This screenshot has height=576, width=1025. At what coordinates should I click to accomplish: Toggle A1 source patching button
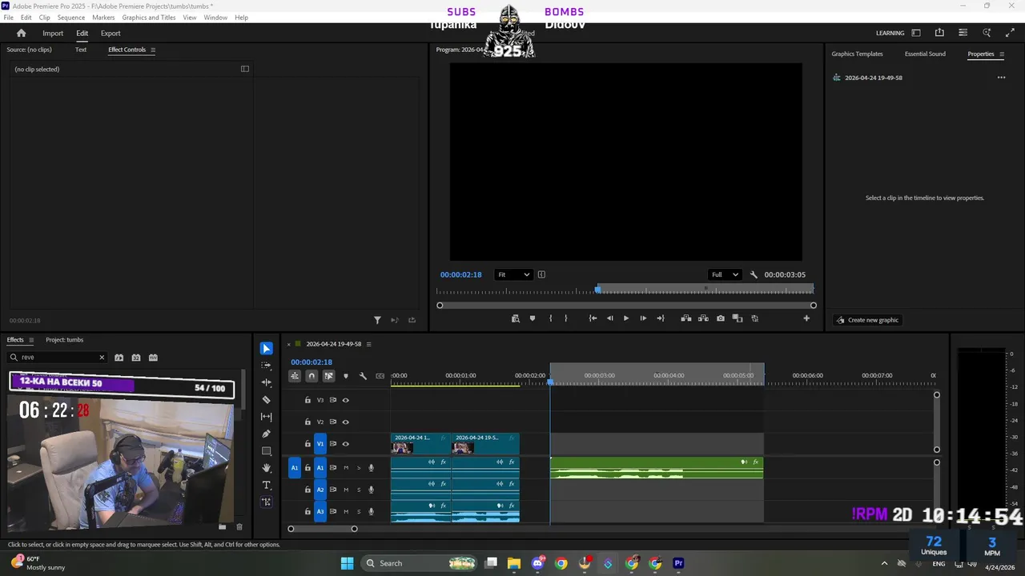click(x=294, y=468)
